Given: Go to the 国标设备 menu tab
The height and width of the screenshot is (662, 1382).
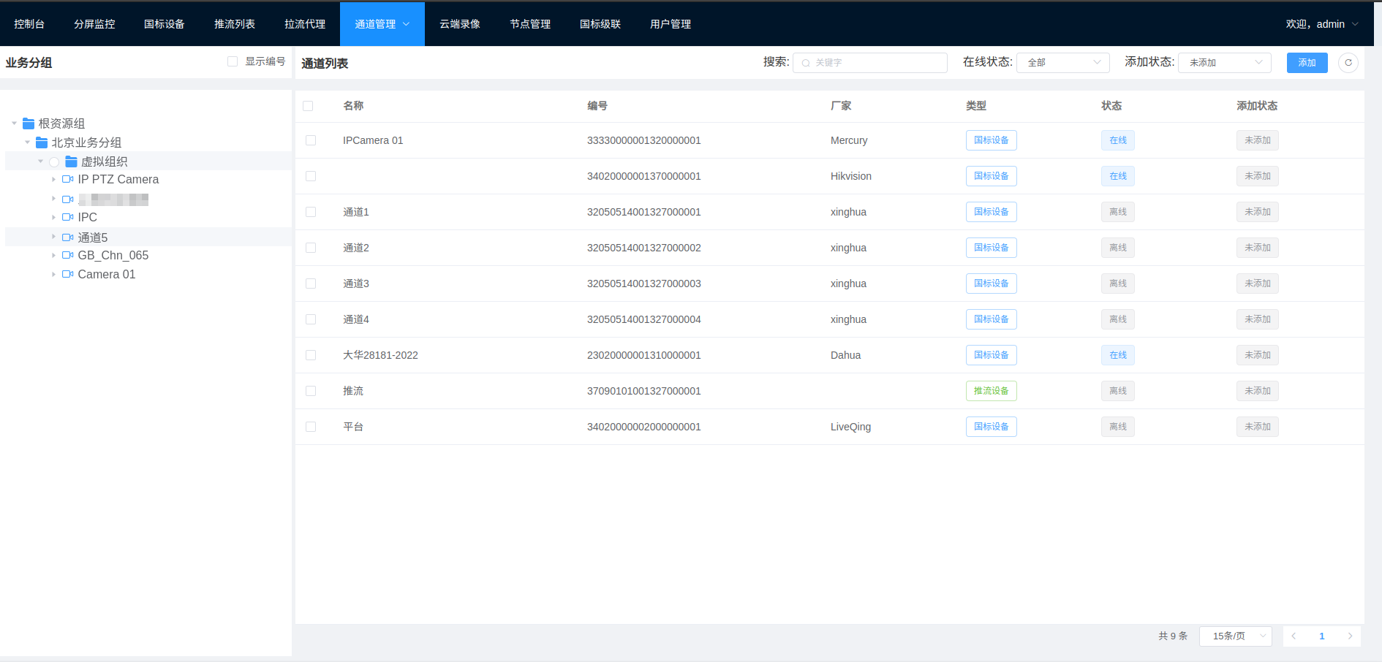Looking at the screenshot, I should (x=164, y=24).
